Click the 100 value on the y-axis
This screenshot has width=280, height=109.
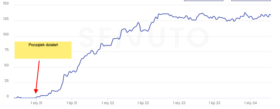(6, 35)
